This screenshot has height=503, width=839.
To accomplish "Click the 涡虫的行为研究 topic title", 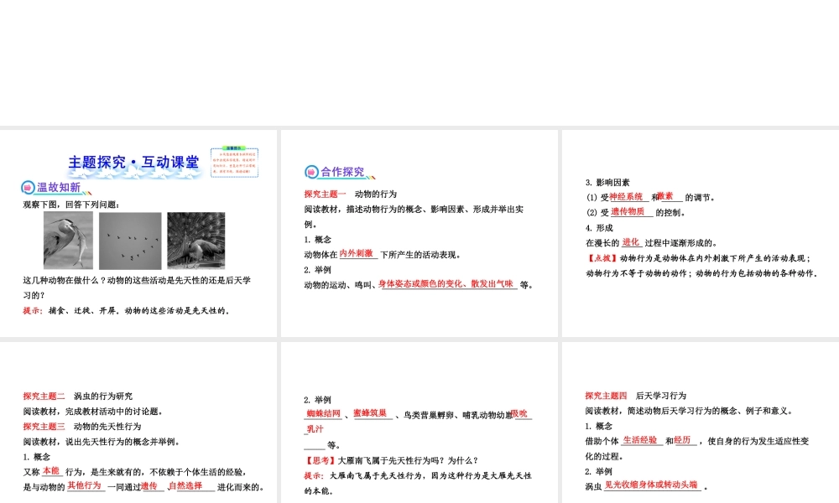I will pos(102,396).
